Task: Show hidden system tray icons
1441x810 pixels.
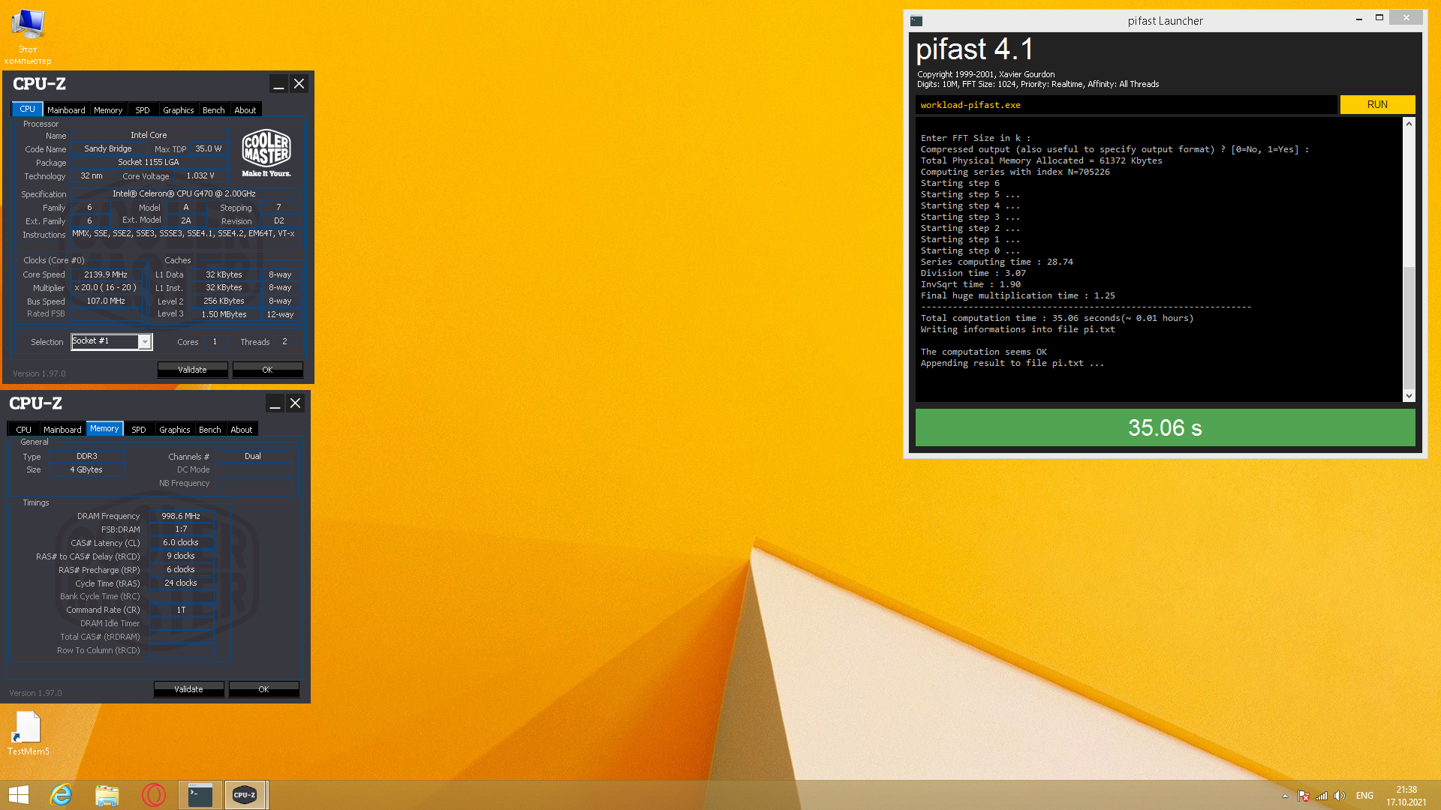Action: pos(1285,796)
